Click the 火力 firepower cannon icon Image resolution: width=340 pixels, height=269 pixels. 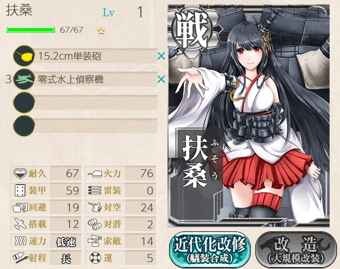[95, 174]
